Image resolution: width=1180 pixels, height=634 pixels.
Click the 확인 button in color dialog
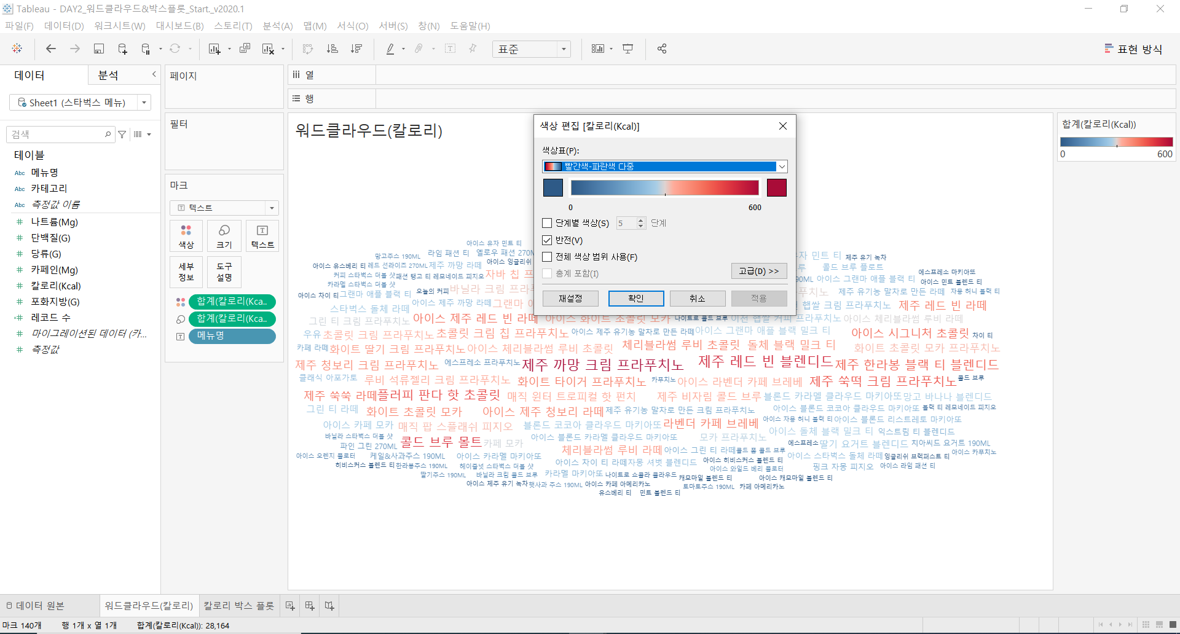point(636,299)
